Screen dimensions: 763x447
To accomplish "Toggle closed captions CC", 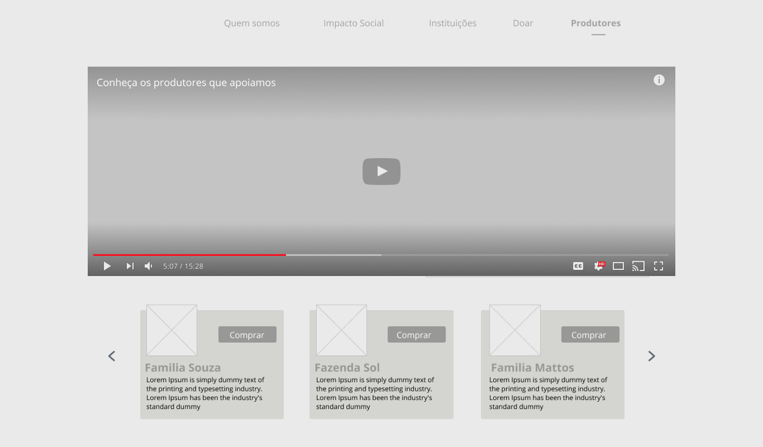I will click(578, 266).
